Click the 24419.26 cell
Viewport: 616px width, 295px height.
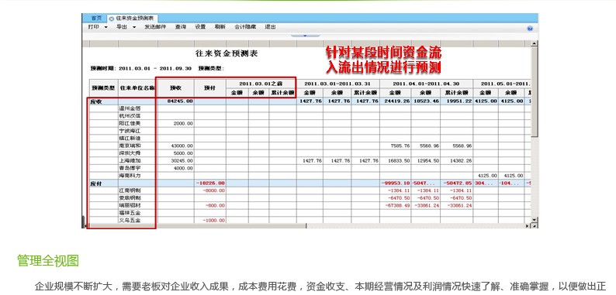click(396, 101)
